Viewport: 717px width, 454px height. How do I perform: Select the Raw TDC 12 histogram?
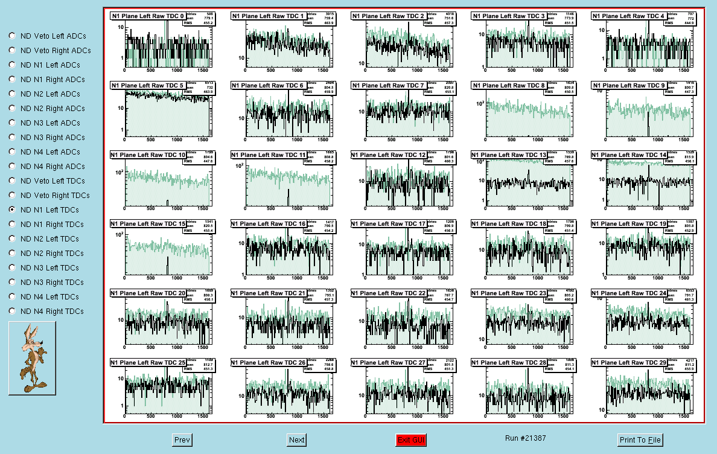tap(403, 181)
